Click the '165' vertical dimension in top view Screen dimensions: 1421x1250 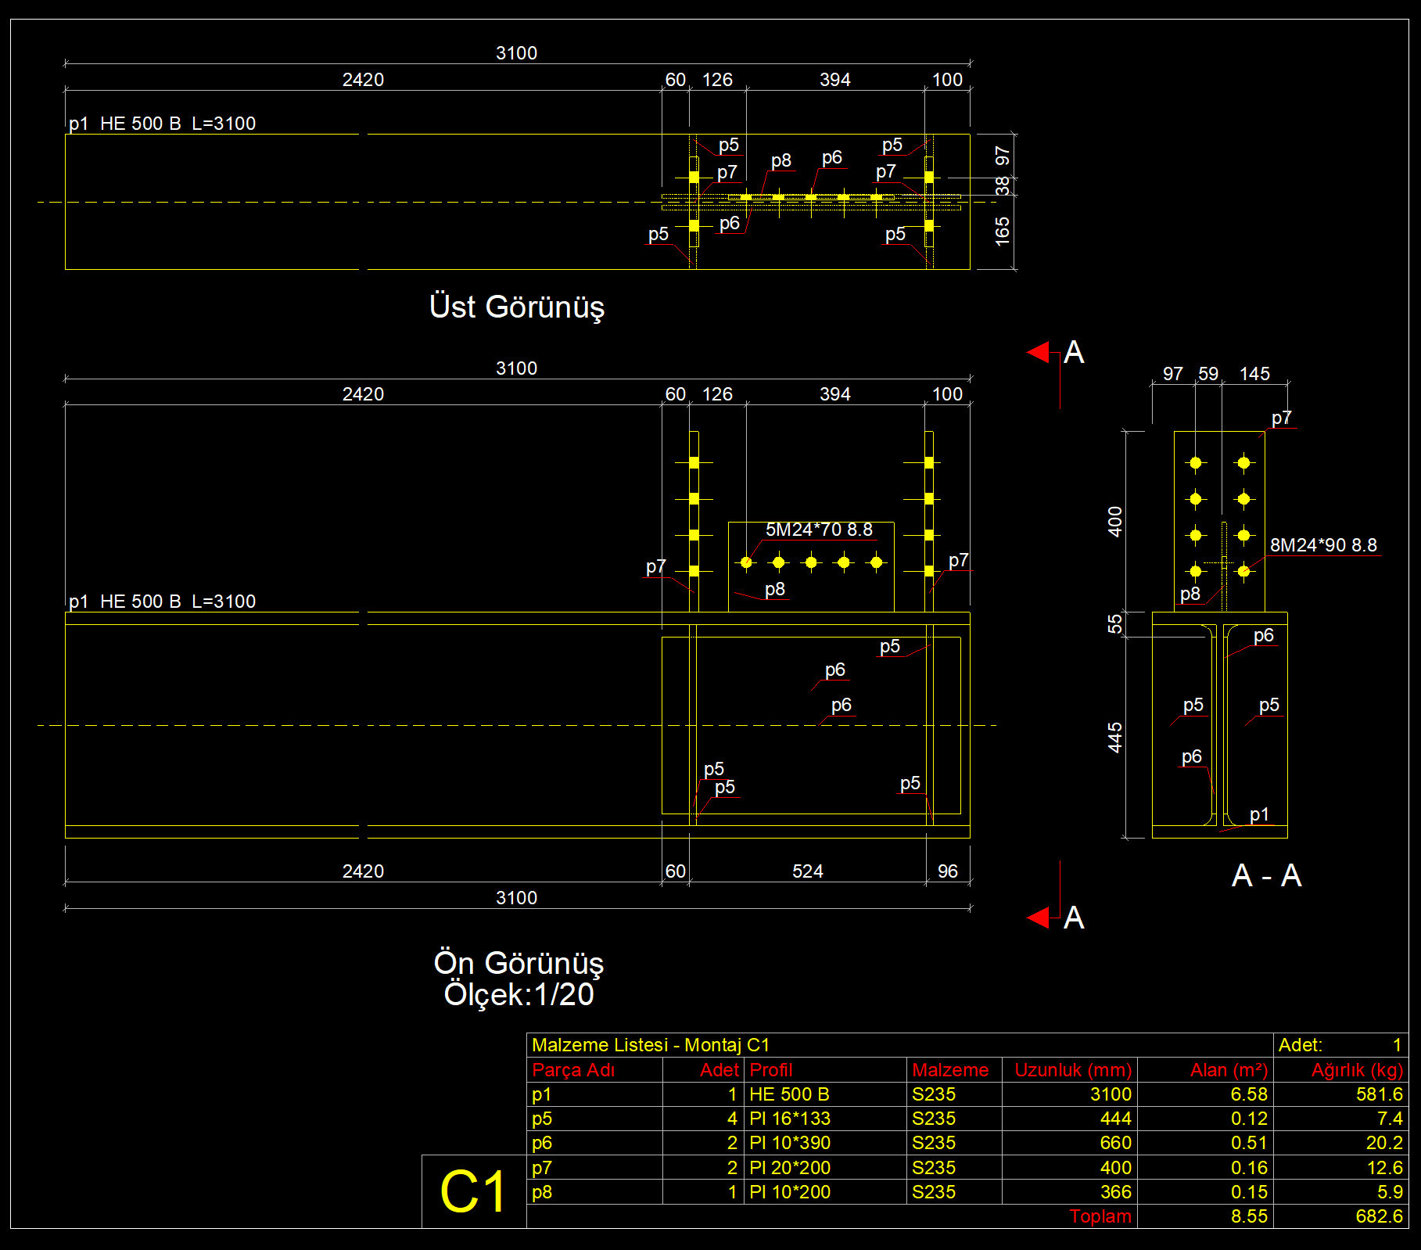(x=1003, y=232)
